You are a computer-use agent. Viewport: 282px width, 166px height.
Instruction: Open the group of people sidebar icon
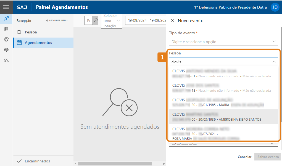(6, 60)
